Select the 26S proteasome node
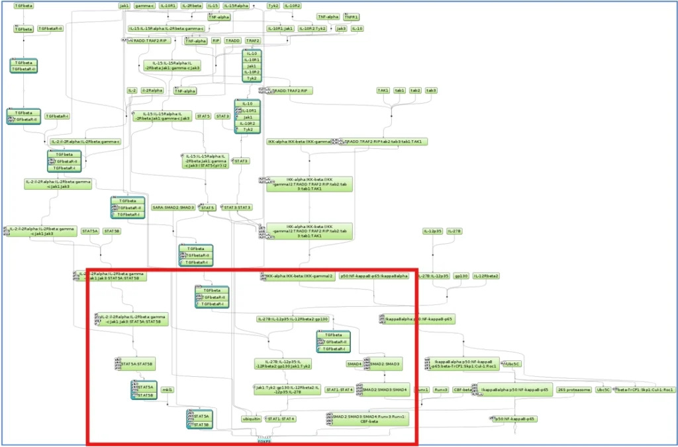This screenshot has width=678, height=447. tap(573, 390)
